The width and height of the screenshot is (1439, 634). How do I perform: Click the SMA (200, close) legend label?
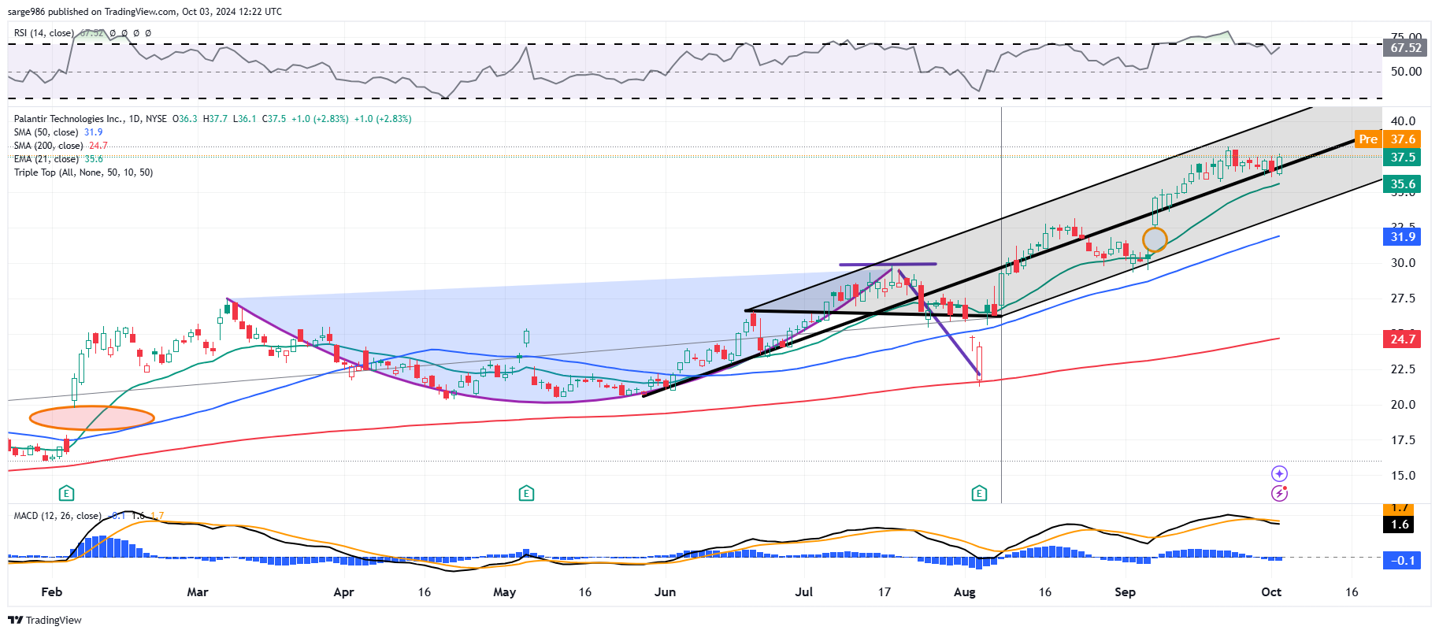pyautogui.click(x=49, y=146)
